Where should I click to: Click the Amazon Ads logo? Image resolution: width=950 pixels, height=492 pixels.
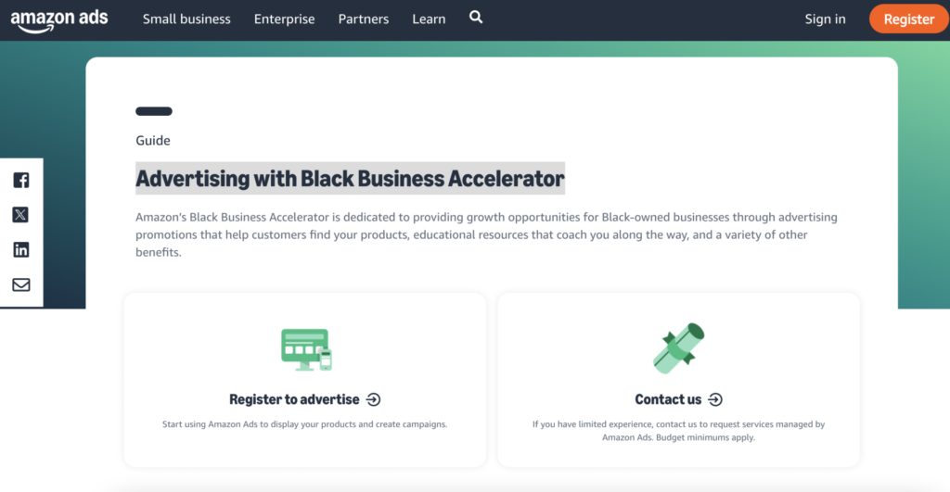(x=59, y=19)
